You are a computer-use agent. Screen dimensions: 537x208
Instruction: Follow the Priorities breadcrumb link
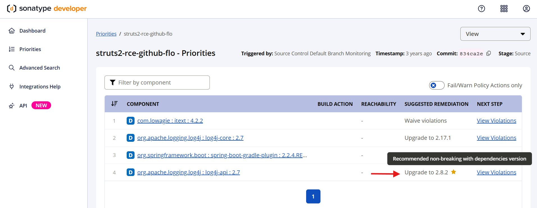click(106, 34)
